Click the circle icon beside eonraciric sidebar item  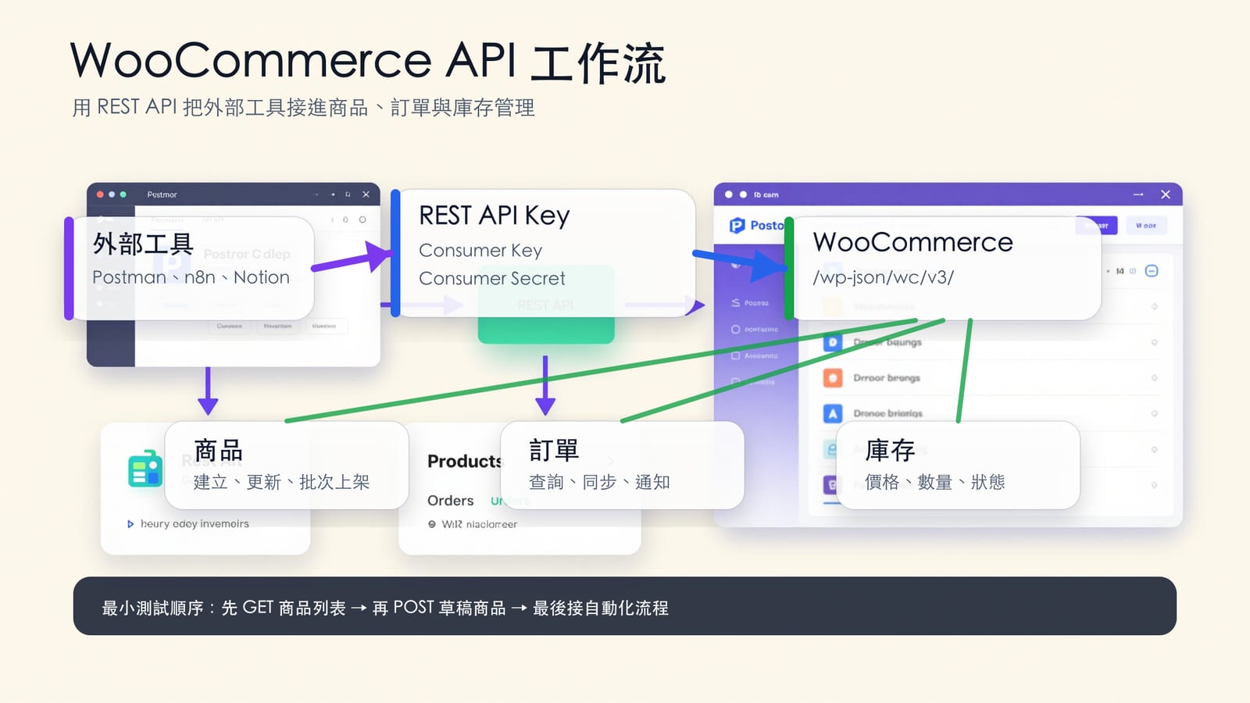[x=735, y=330]
